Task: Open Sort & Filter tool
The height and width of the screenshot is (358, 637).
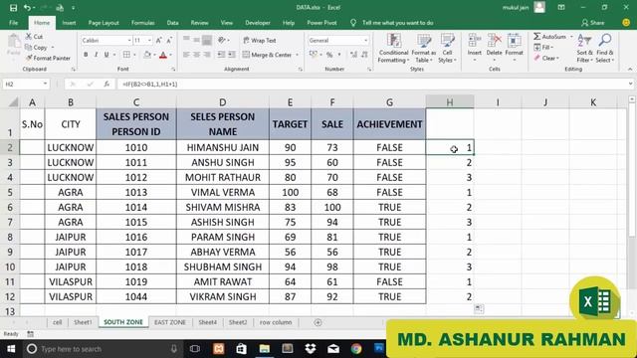Action: click(x=584, y=48)
